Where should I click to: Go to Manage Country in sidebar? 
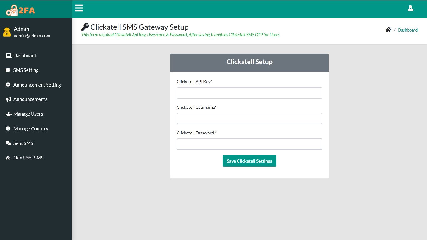click(x=31, y=128)
